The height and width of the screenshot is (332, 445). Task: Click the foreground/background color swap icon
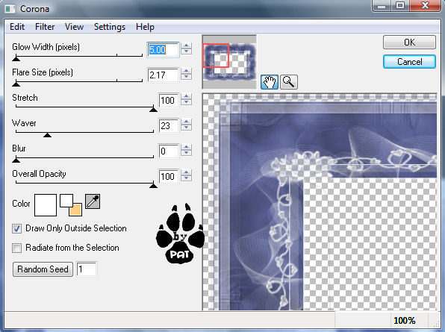point(71,205)
